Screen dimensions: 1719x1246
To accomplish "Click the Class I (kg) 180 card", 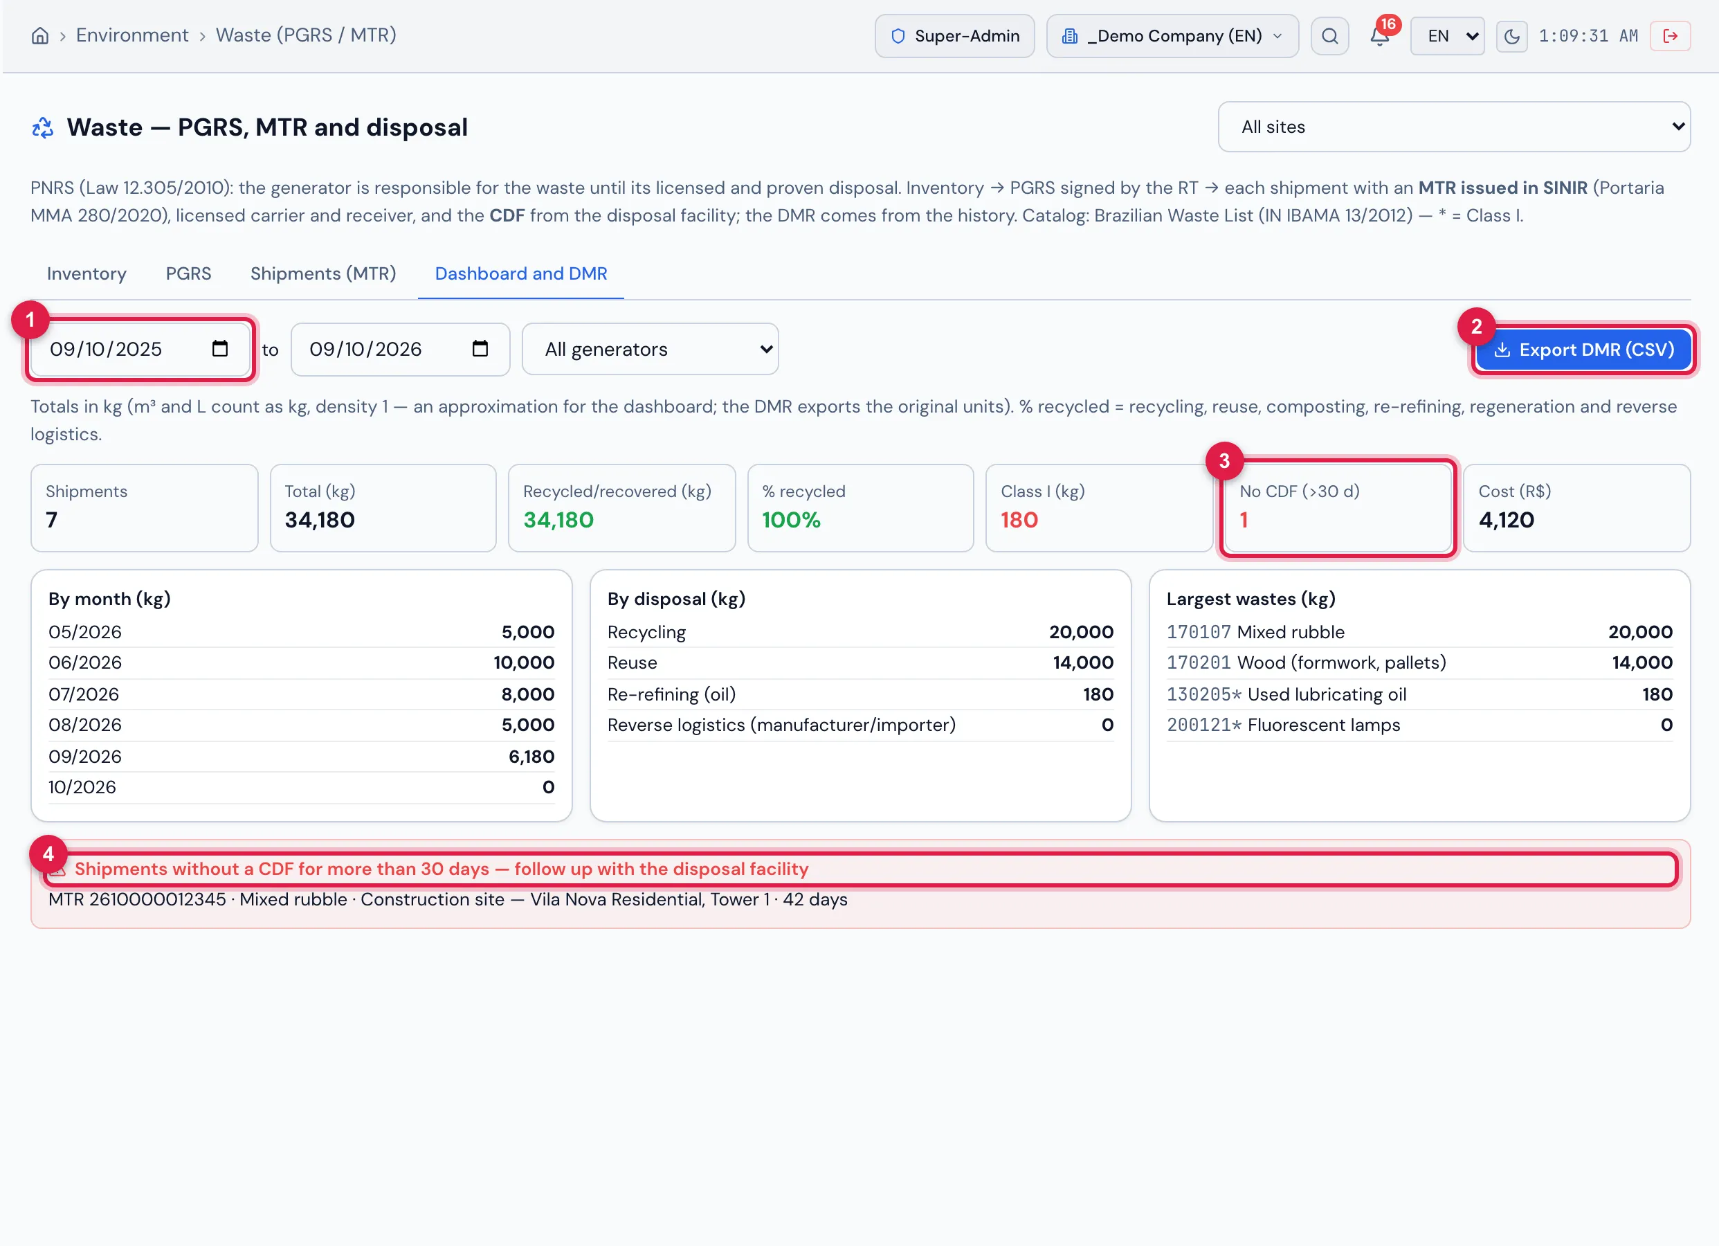I will click(x=1099, y=508).
